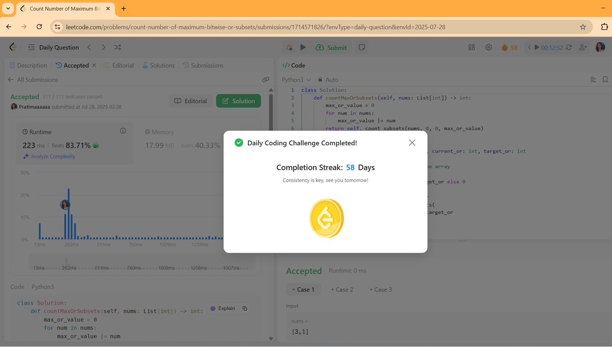Screen dimensions: 612x347
Task: Open the editor settings gear icon
Action: (x=488, y=47)
